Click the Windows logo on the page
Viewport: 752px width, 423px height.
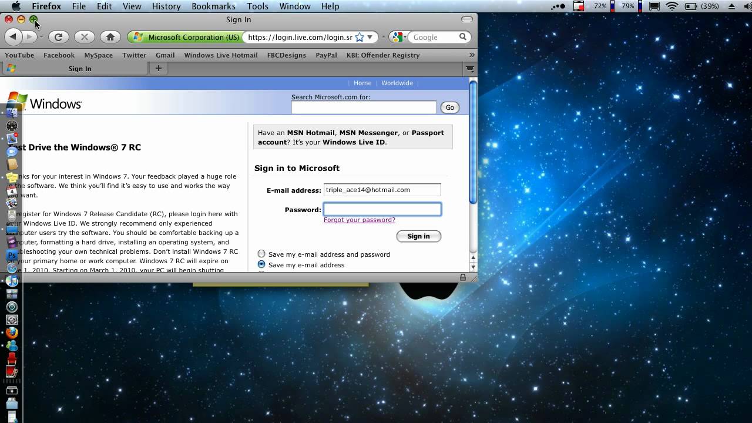(45, 102)
